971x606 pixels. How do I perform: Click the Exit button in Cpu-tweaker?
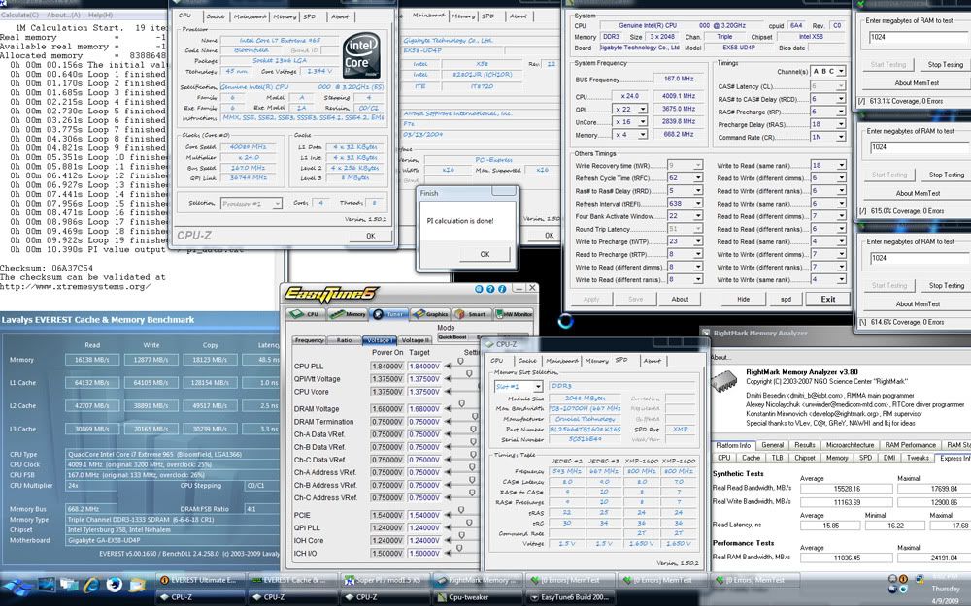click(828, 299)
